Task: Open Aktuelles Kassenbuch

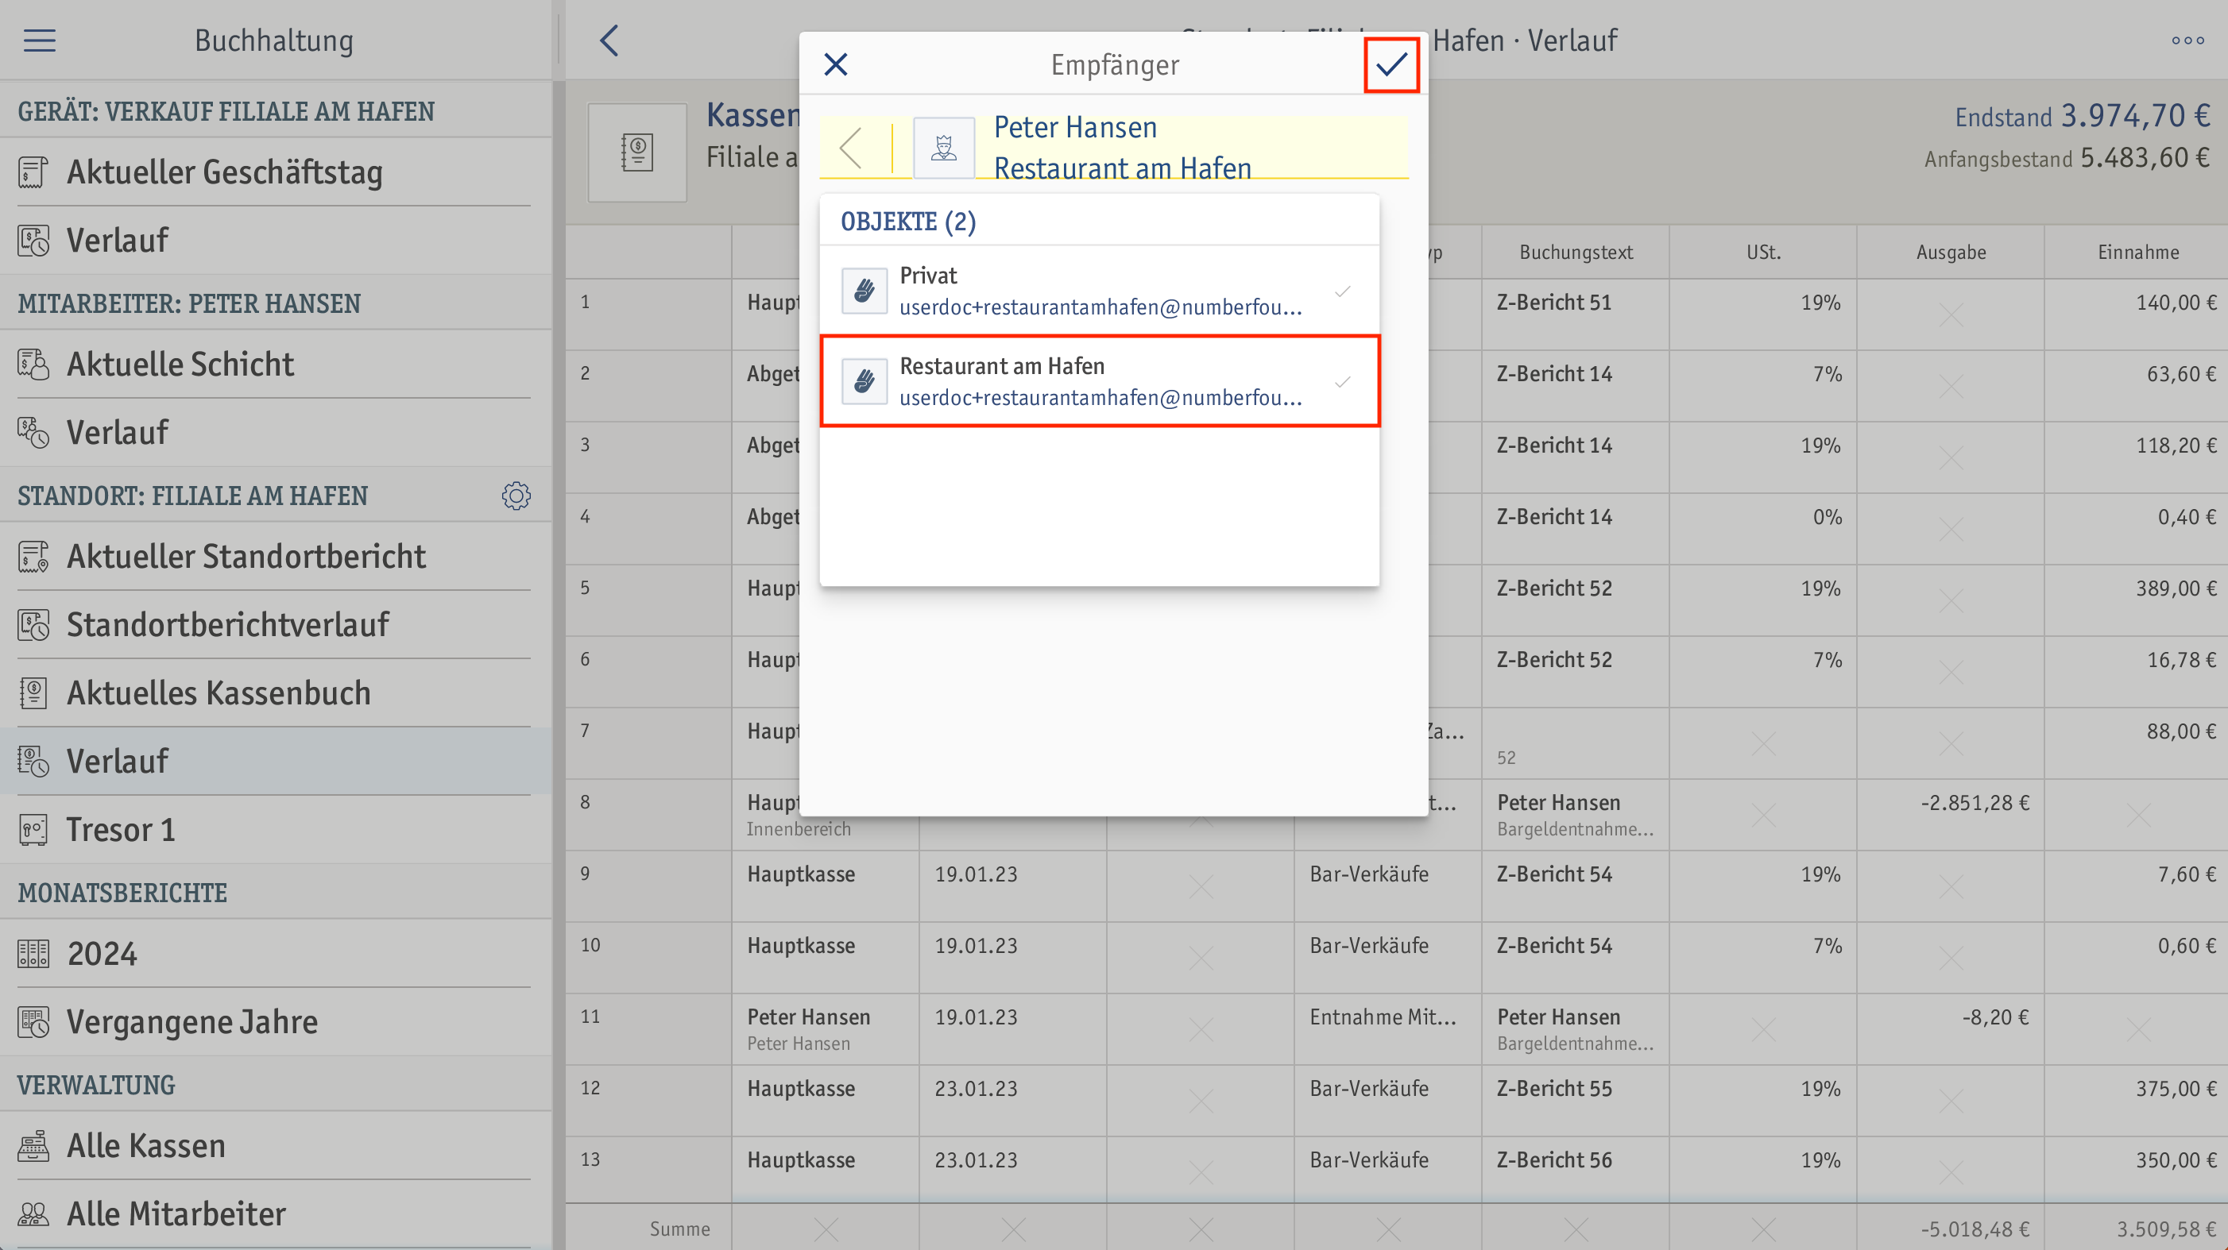Action: pos(275,693)
